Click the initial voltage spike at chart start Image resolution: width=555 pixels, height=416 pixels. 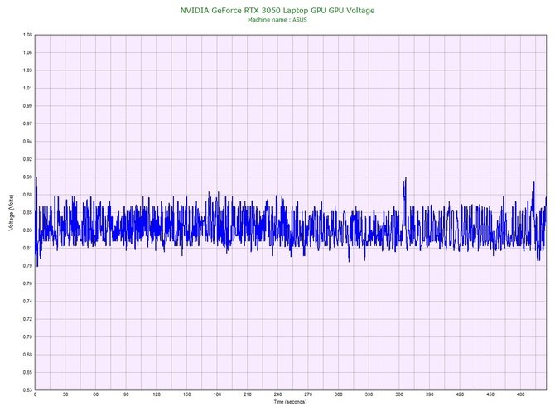tap(36, 178)
